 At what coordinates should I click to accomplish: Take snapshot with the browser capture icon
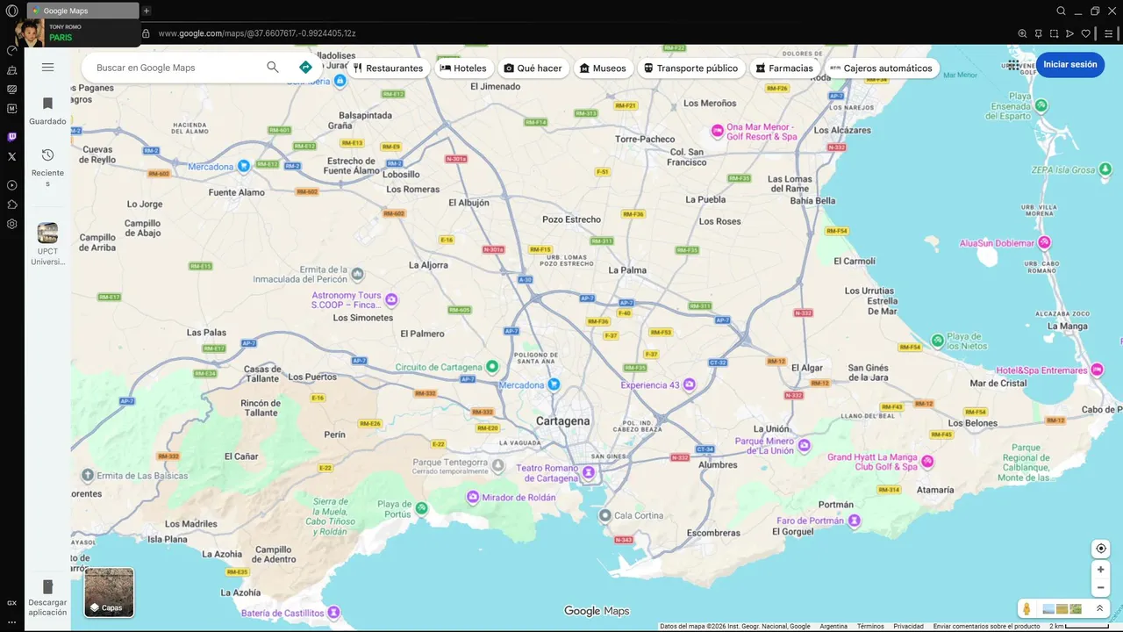click(x=1054, y=33)
